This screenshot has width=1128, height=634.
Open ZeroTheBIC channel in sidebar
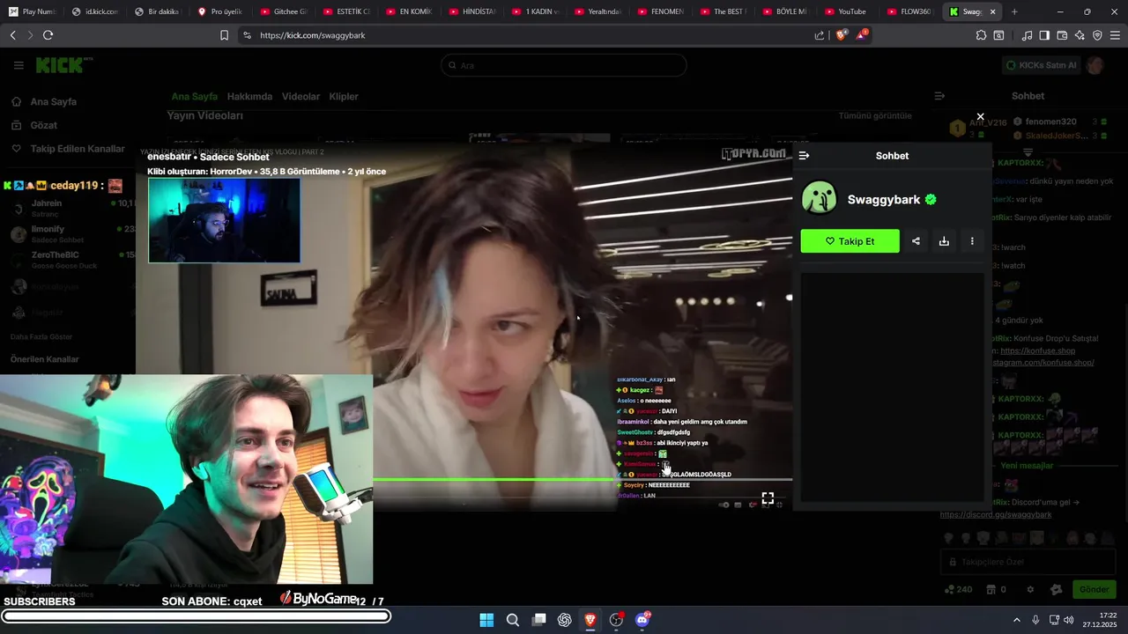click(x=70, y=260)
